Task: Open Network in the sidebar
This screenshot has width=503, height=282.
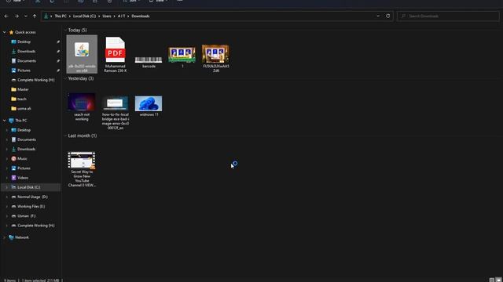Action: point(21,237)
